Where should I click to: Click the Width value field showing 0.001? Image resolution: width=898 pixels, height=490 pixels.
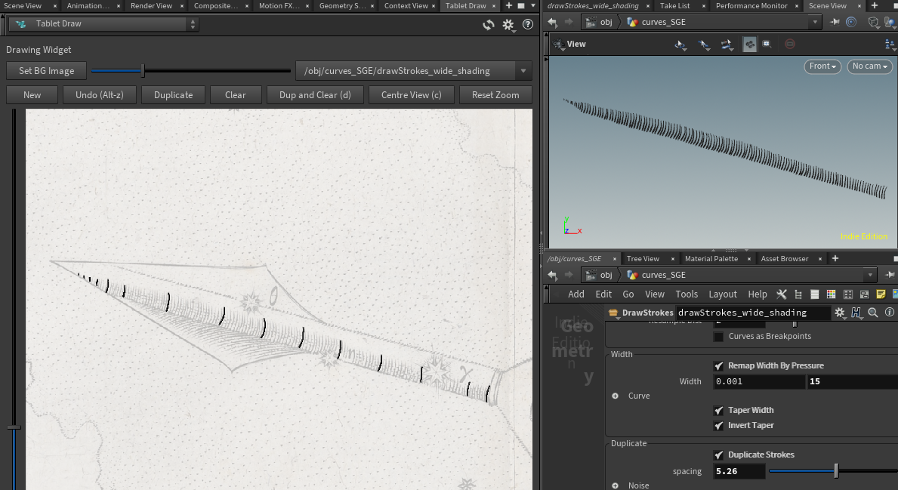click(x=758, y=381)
